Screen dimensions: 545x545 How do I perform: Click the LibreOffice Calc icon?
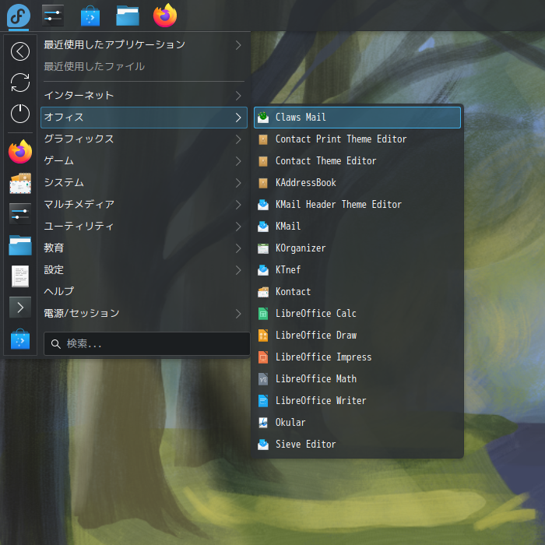click(263, 314)
